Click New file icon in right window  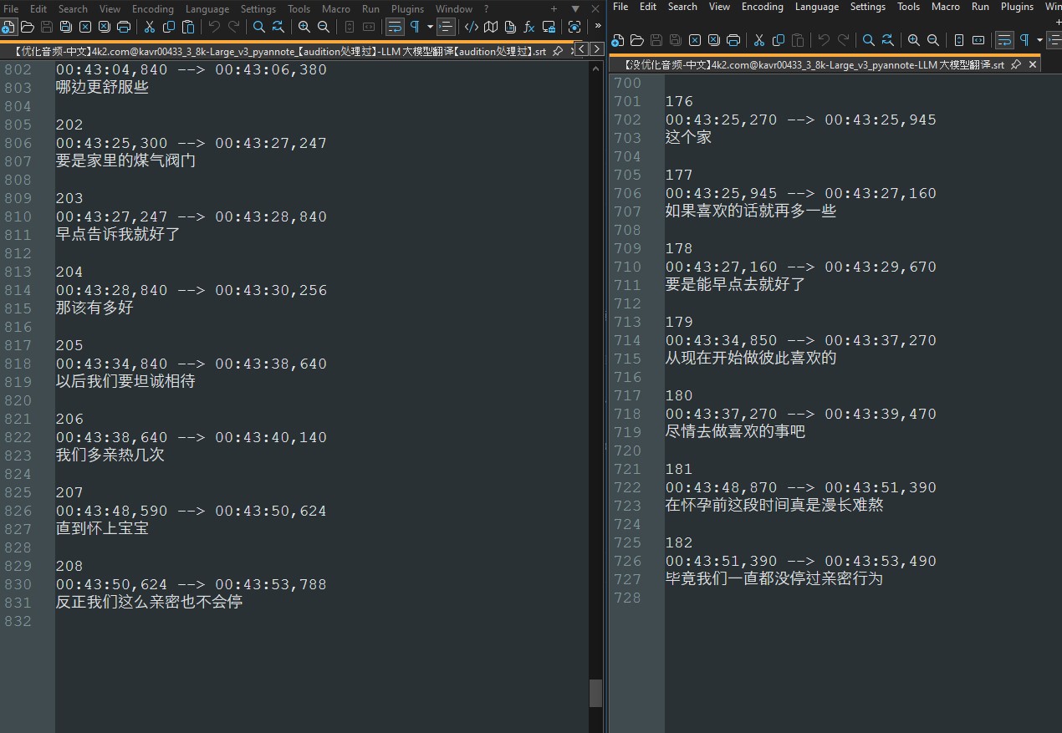pyautogui.click(x=618, y=39)
